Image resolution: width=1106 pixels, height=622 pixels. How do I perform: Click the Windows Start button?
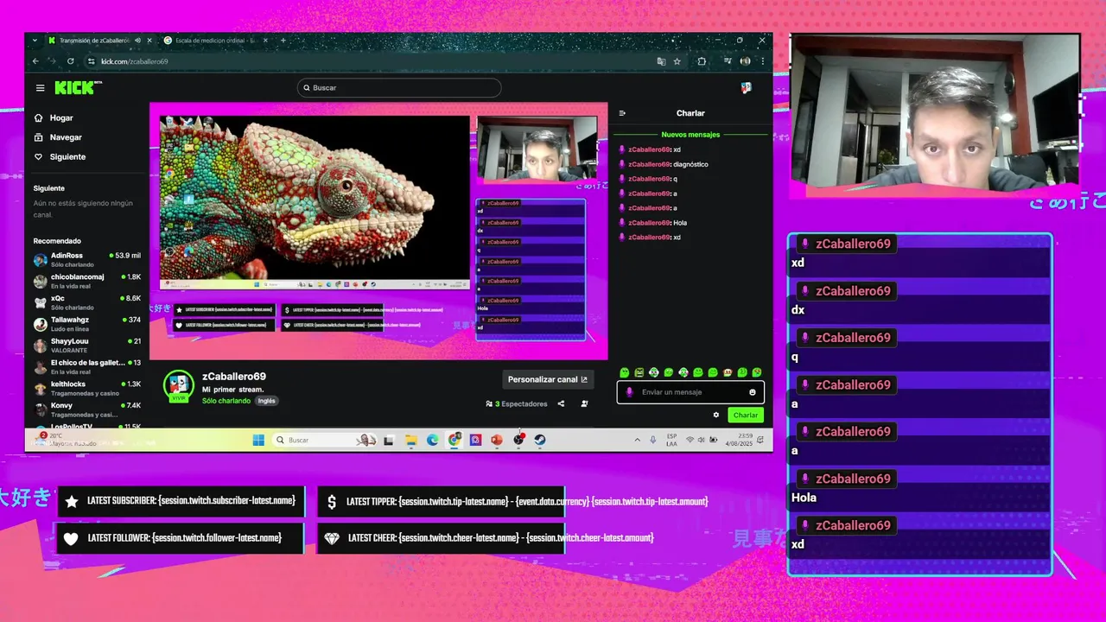[x=257, y=440]
